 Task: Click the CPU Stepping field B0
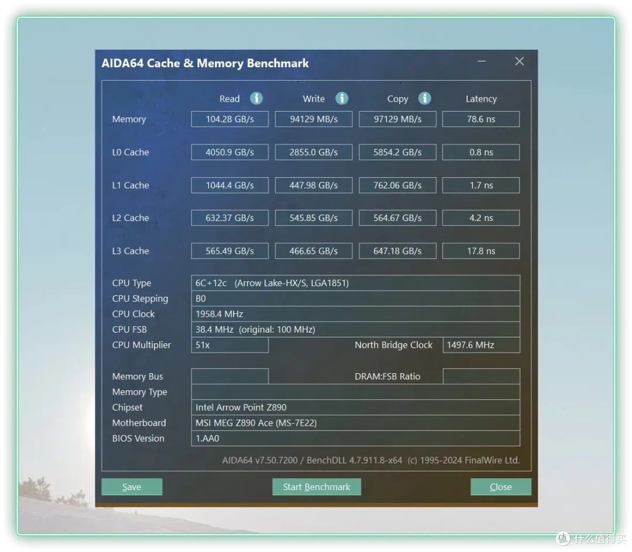356,298
